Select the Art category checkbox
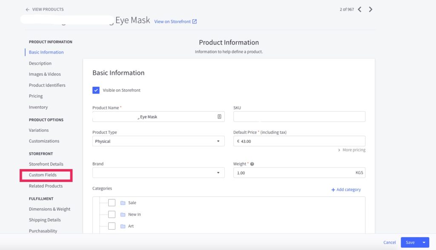The image size is (436, 250). coord(112,226)
